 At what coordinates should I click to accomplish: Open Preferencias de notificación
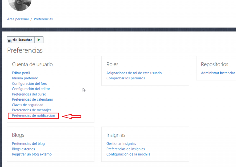[33, 116]
